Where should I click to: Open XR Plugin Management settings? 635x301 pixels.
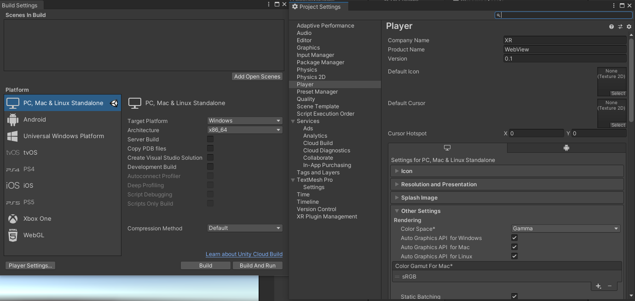coord(327,217)
